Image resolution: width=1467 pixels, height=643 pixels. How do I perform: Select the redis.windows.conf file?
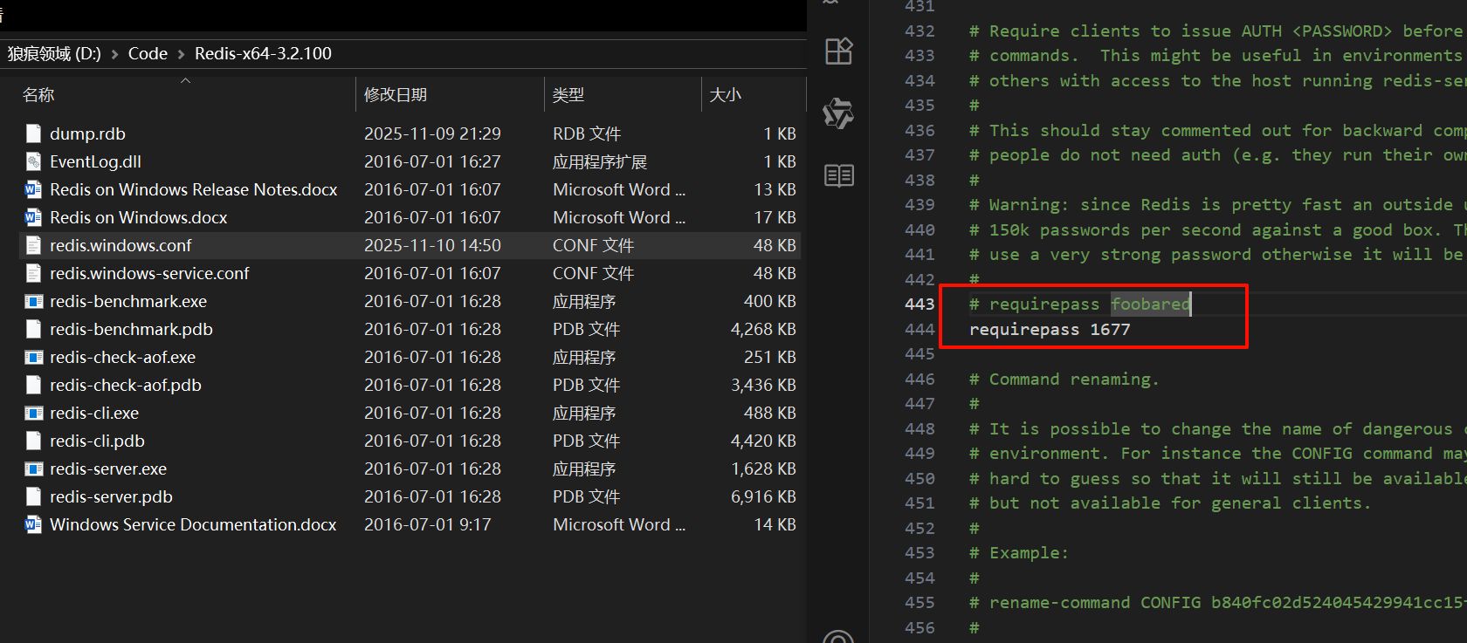[121, 246]
